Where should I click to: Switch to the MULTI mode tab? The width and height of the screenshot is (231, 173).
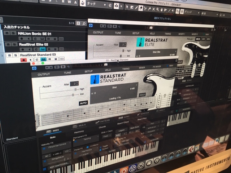[79, 126]
